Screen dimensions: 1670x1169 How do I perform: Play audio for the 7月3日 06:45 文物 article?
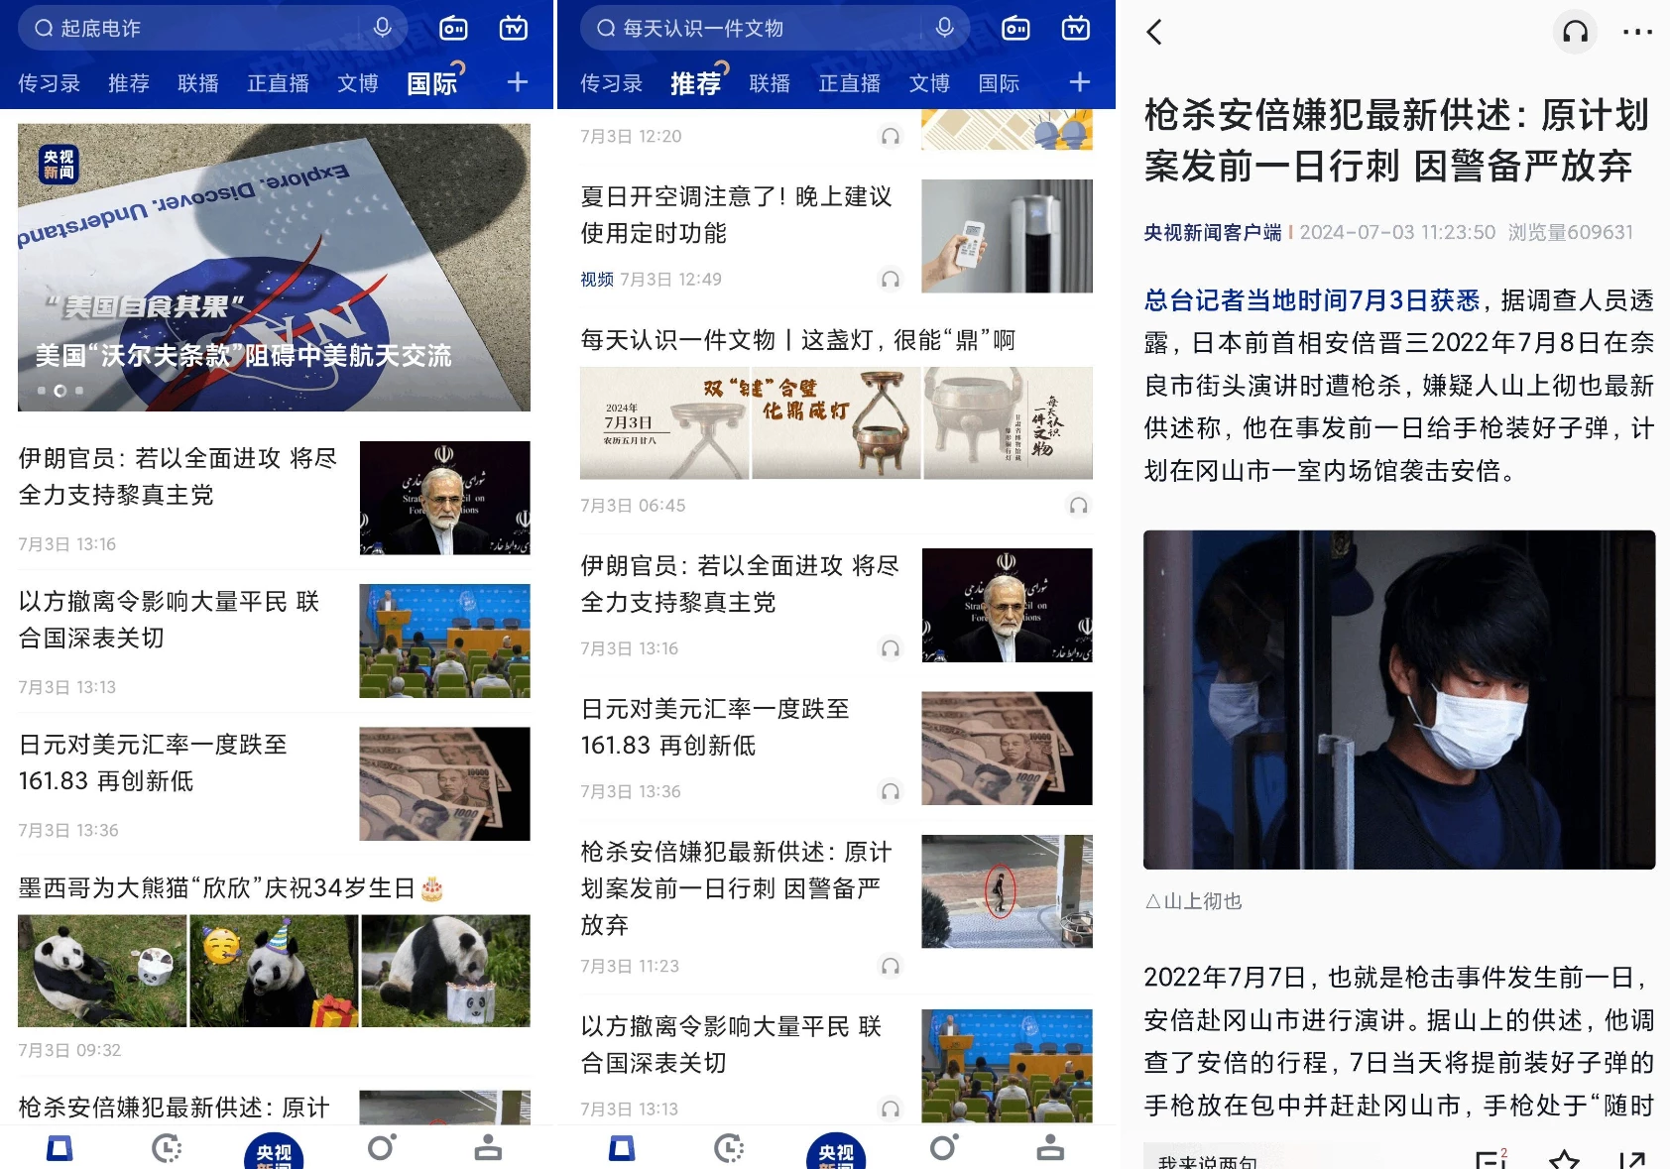click(1079, 506)
